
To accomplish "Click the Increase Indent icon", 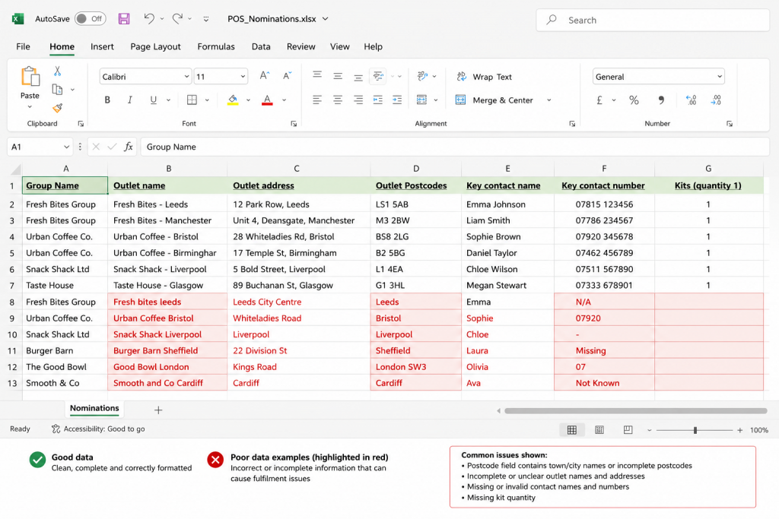I will pos(397,100).
